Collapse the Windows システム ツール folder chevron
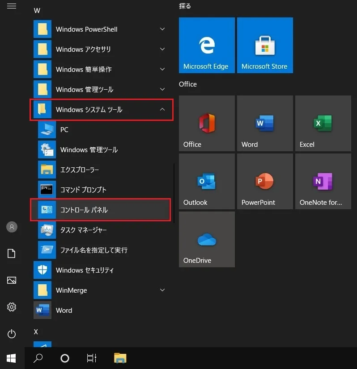357x369 pixels. coord(162,109)
